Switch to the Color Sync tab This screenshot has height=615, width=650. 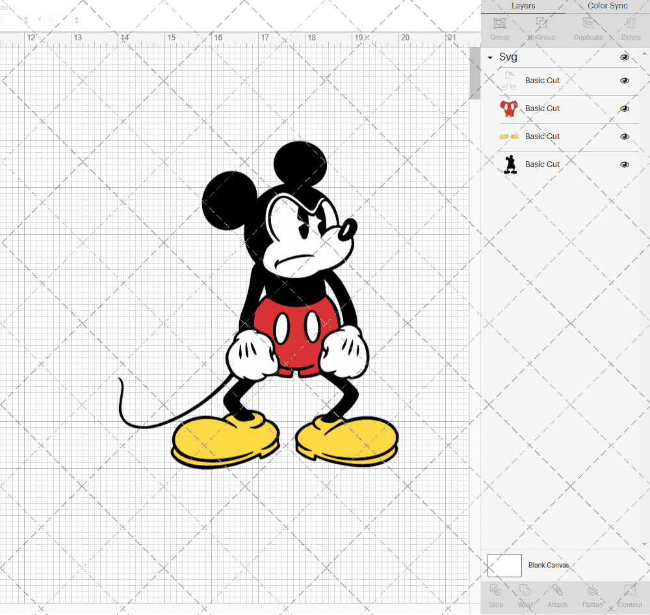tap(607, 6)
